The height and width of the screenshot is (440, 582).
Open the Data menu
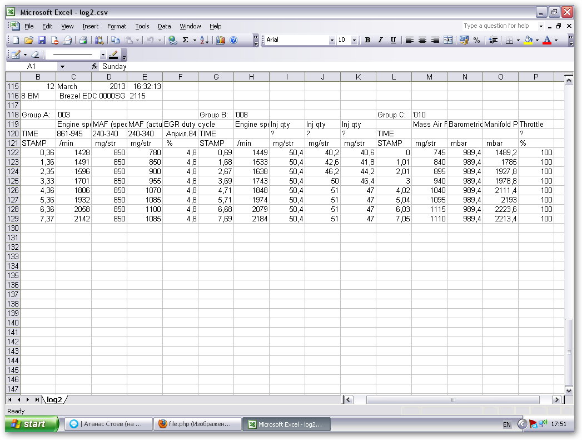coord(165,26)
